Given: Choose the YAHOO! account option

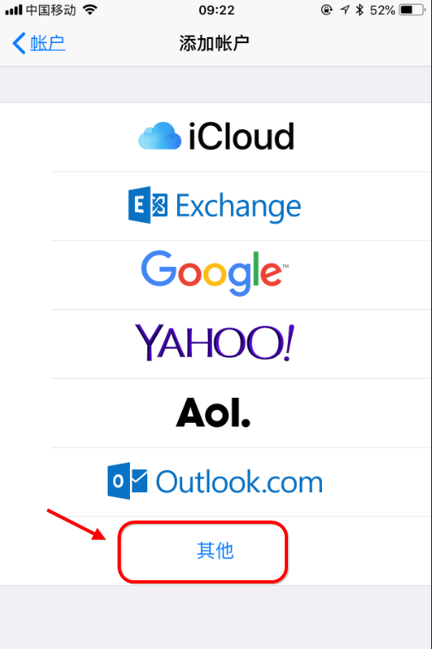Looking at the screenshot, I should click(216, 343).
